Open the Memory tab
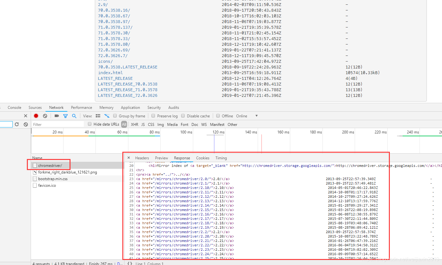 (107, 108)
